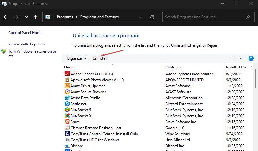This screenshot has height=151, width=258.
Task: Focus the Search Programs and Features field
Action: click(208, 17)
